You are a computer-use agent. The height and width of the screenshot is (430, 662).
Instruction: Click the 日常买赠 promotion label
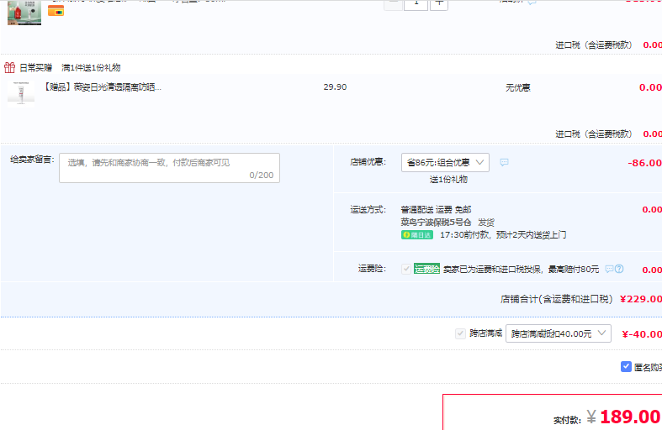coord(36,67)
